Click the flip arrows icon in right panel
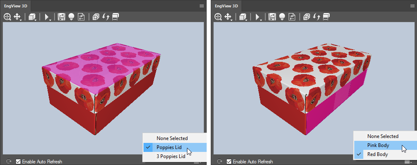This screenshot has height=165, width=417. (x=316, y=17)
